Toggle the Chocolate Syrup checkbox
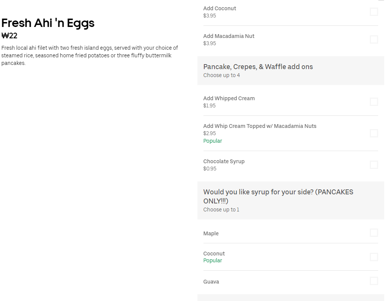The image size is (388, 301). tap(374, 165)
